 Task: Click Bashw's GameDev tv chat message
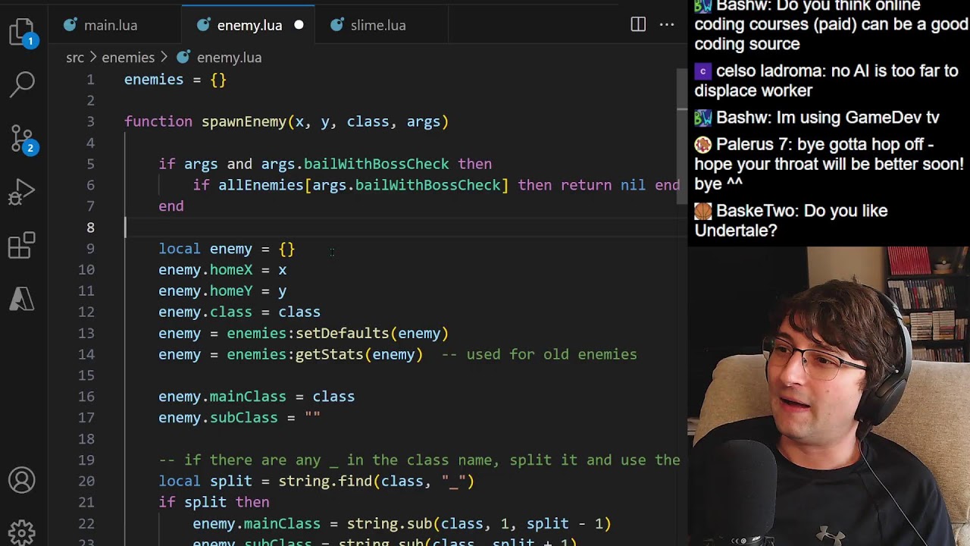point(817,118)
